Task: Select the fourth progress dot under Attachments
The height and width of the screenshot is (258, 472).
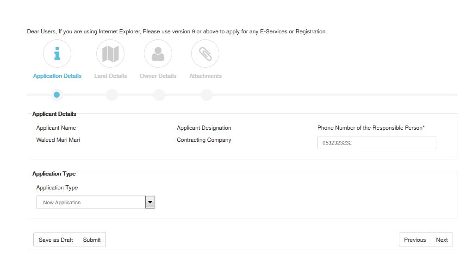Action: (x=207, y=94)
